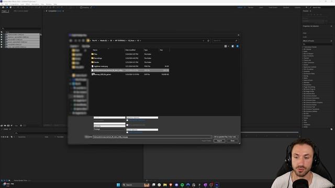Pick the Hand tool in After Effects toolbar
Viewport: 335px width, 188px height.
pyautogui.click(x=10, y=7)
